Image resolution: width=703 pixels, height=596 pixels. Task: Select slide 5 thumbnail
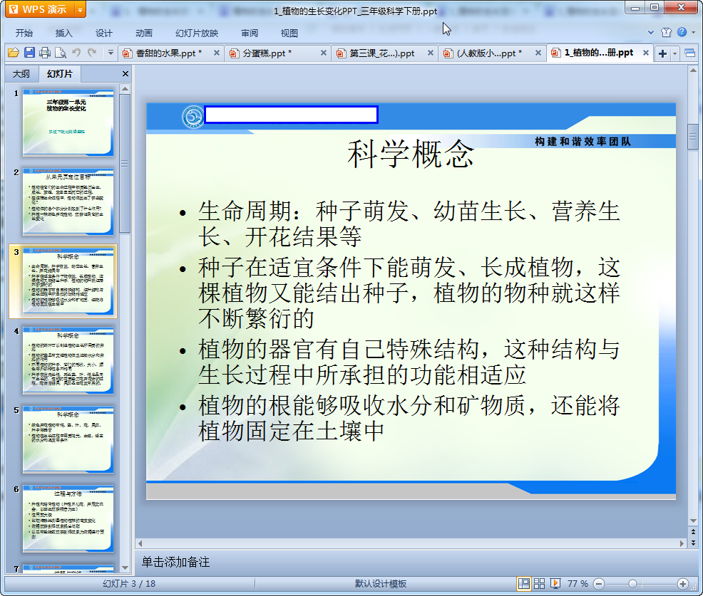pyautogui.click(x=68, y=439)
